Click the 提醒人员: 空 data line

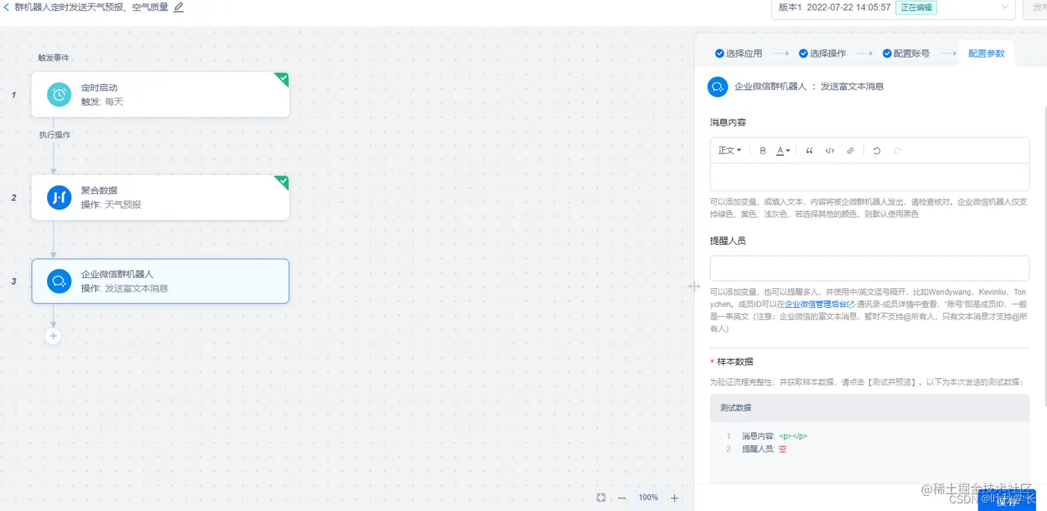tap(764, 449)
